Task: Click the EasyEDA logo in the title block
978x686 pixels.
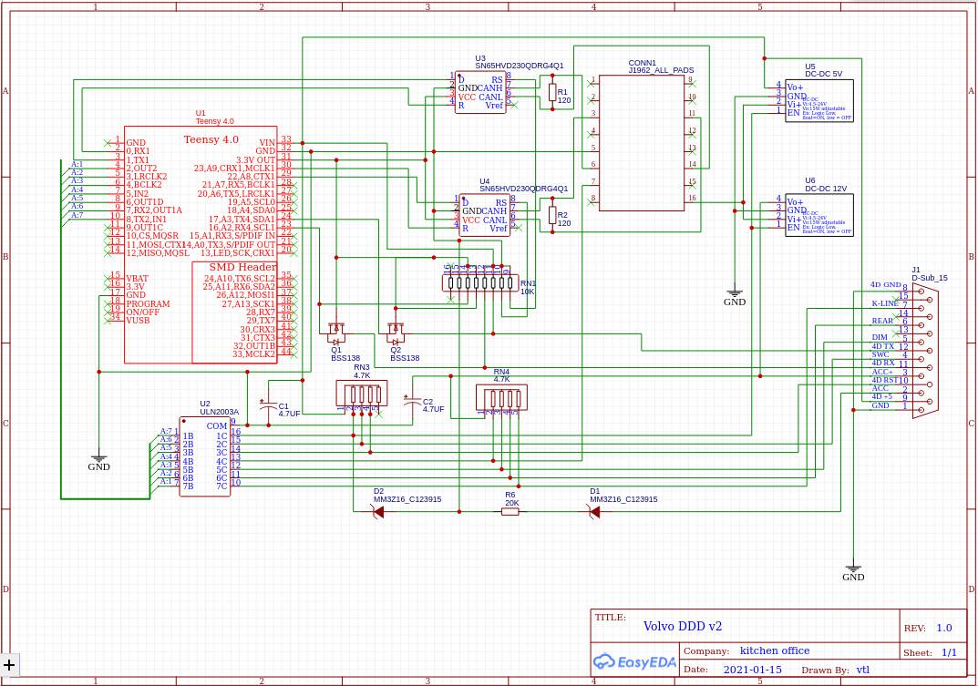Action: click(x=635, y=662)
